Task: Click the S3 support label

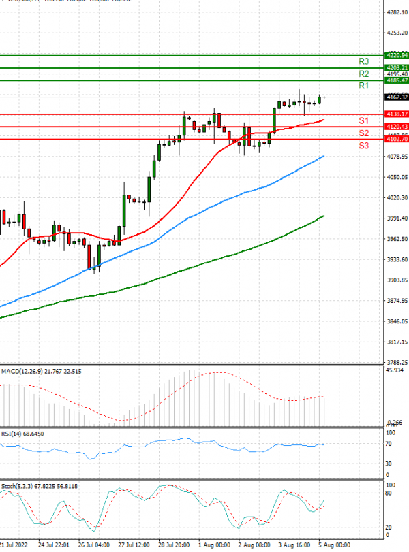Action: [x=363, y=146]
